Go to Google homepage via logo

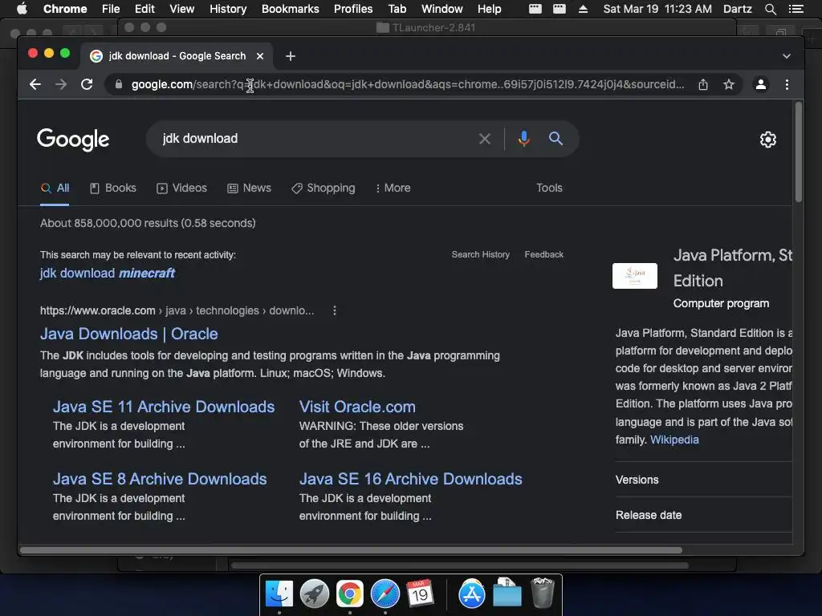73,140
